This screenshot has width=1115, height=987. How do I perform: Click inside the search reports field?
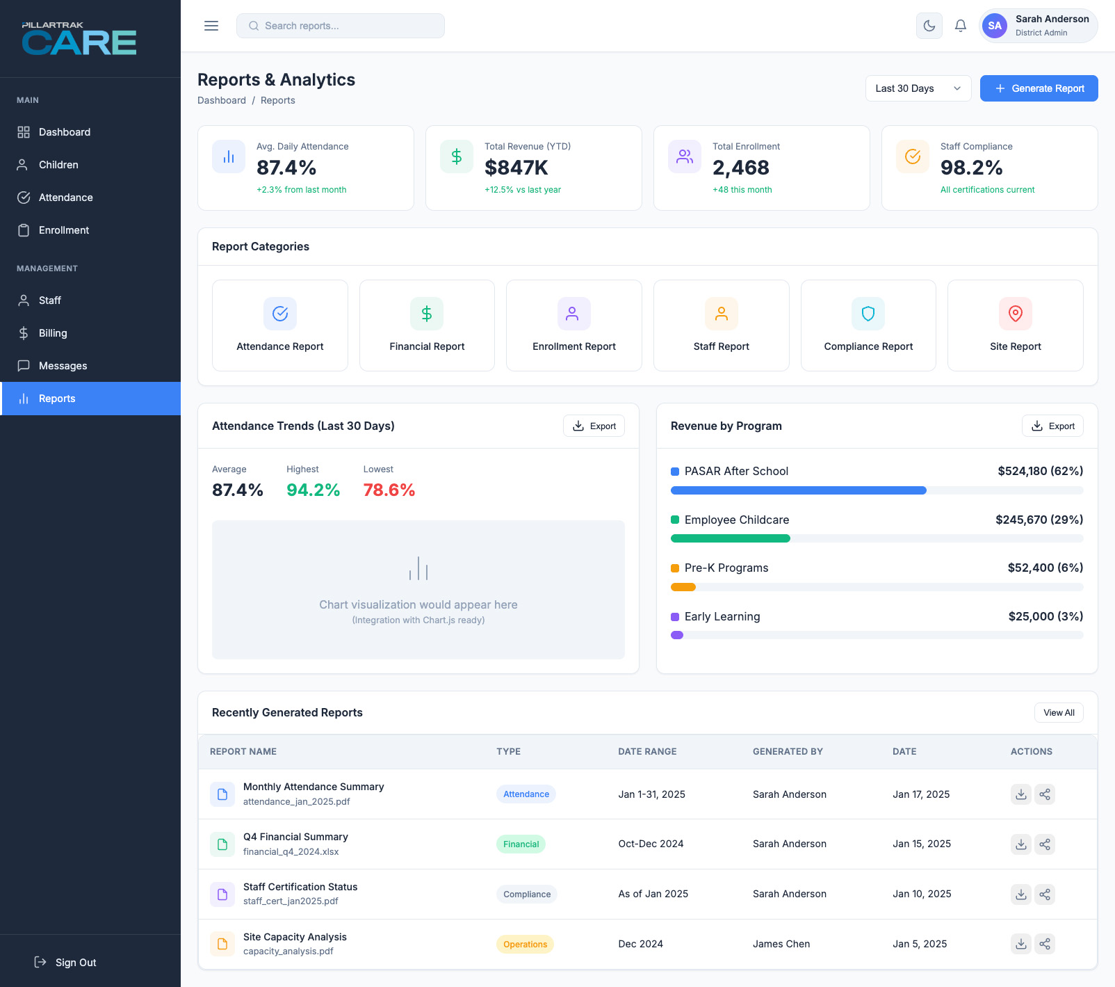[x=340, y=25]
